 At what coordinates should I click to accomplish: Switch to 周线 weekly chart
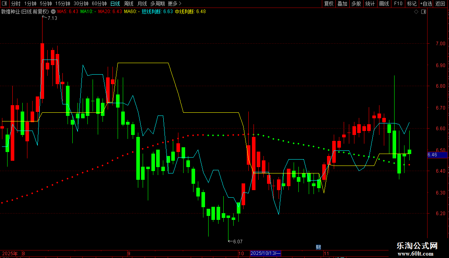(129, 4)
